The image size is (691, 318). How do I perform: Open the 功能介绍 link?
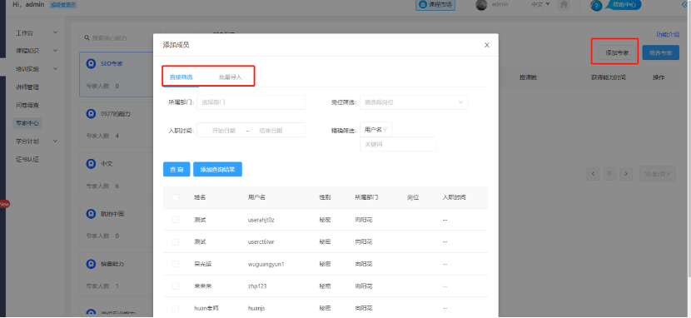pos(667,35)
